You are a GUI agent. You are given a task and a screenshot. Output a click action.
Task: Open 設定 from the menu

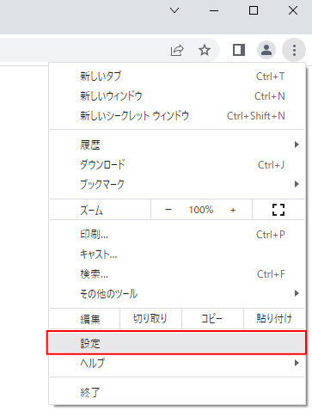177,343
